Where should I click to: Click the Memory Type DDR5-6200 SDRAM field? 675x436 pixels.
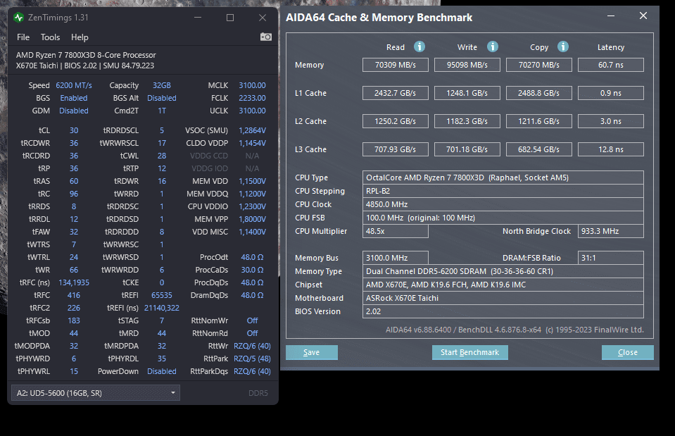point(503,271)
